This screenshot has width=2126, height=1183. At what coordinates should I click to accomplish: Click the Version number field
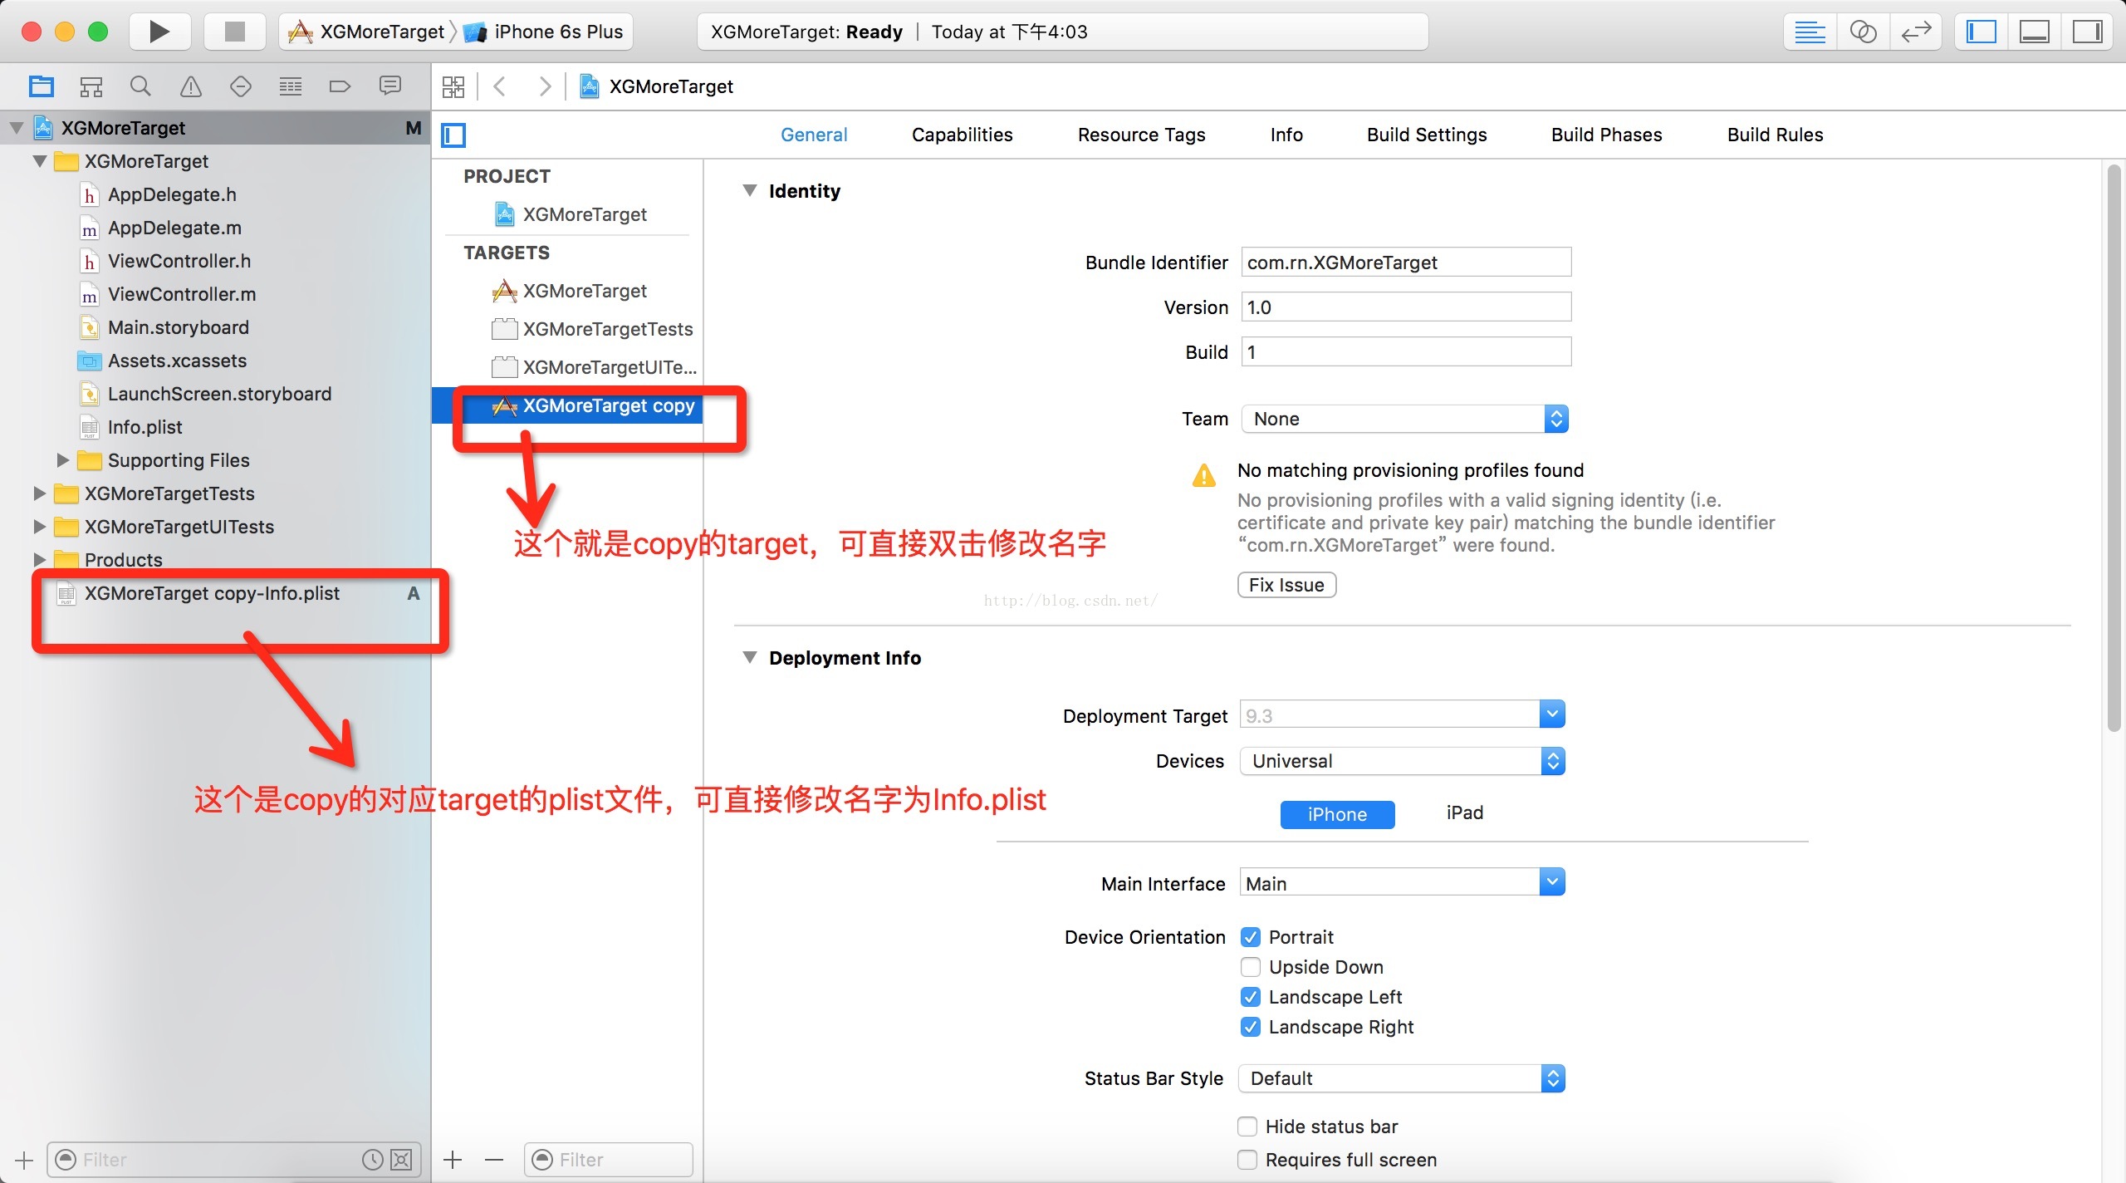click(x=1406, y=307)
